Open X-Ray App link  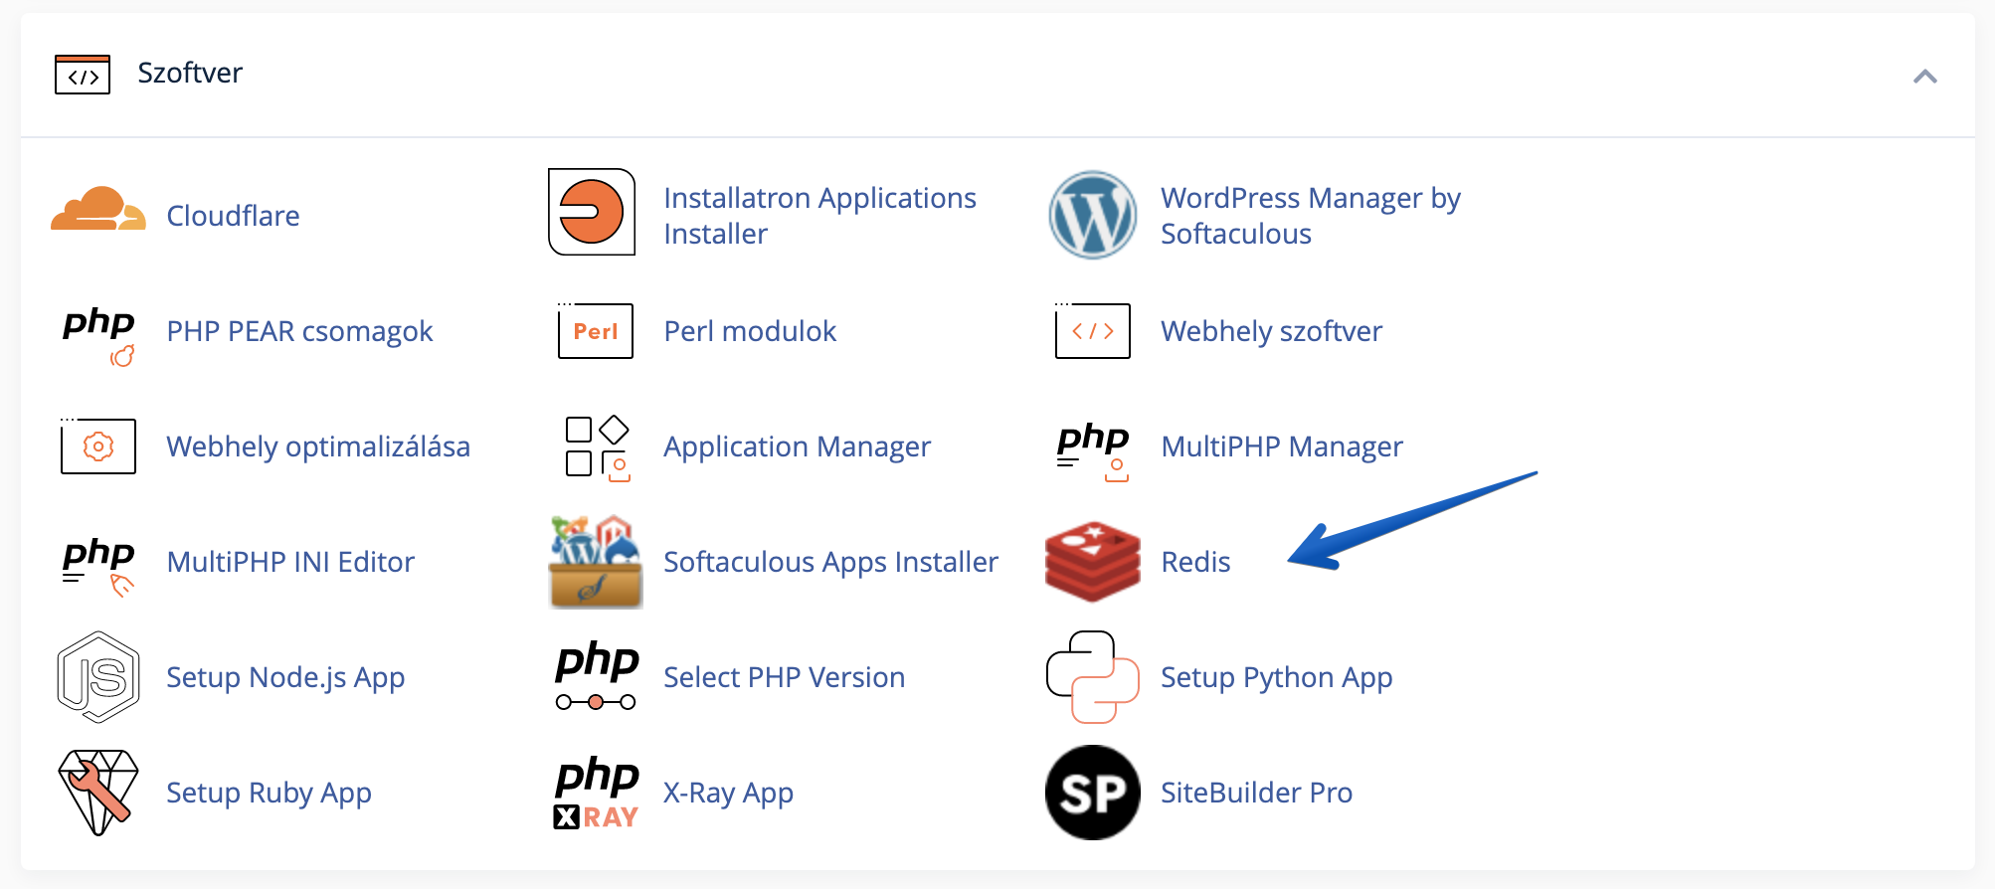point(728,793)
